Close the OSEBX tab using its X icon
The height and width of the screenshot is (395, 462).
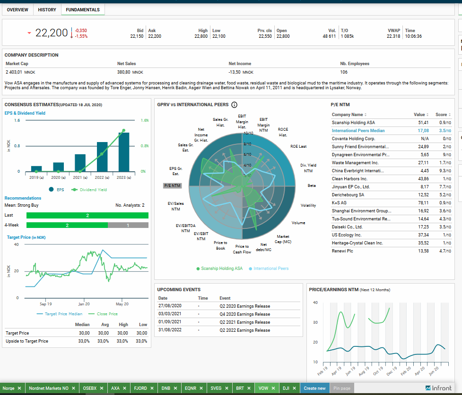tap(102, 388)
